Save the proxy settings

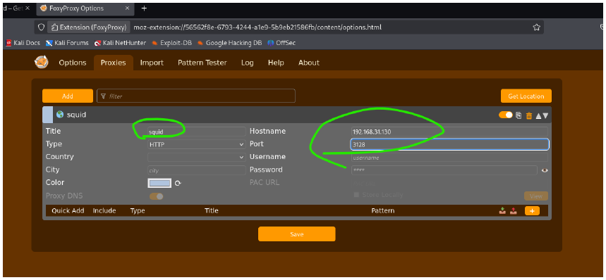(x=297, y=234)
